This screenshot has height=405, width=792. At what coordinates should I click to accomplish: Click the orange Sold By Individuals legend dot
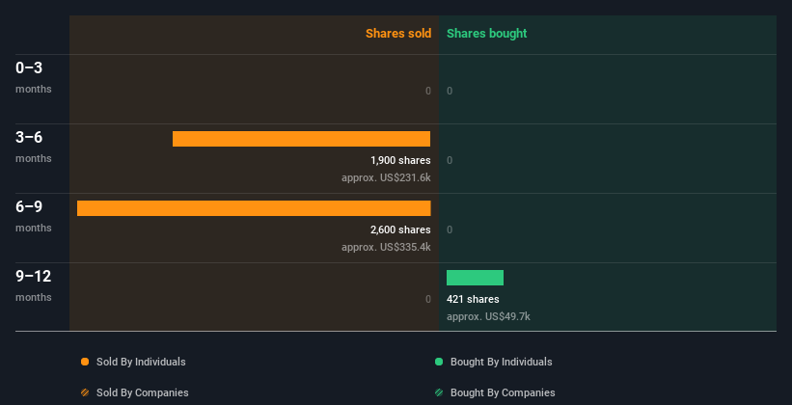click(85, 362)
